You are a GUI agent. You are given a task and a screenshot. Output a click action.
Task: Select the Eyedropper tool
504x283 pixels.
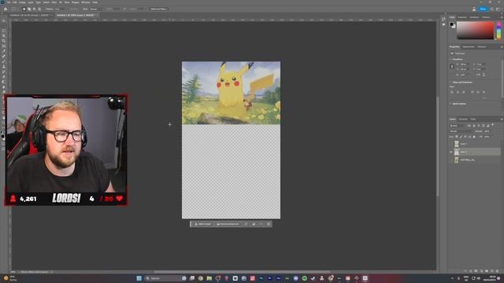tap(4, 51)
